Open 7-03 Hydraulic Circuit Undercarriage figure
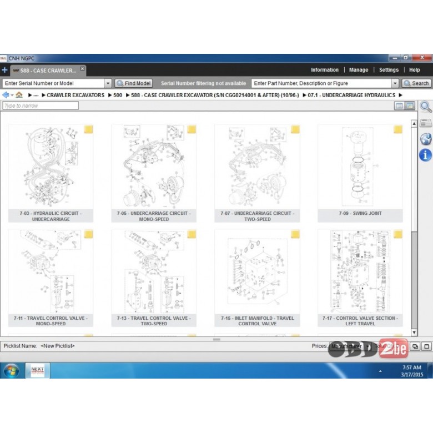 [x=51, y=173]
